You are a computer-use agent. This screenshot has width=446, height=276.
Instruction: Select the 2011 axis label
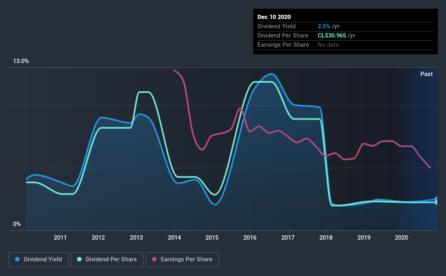tap(60, 237)
